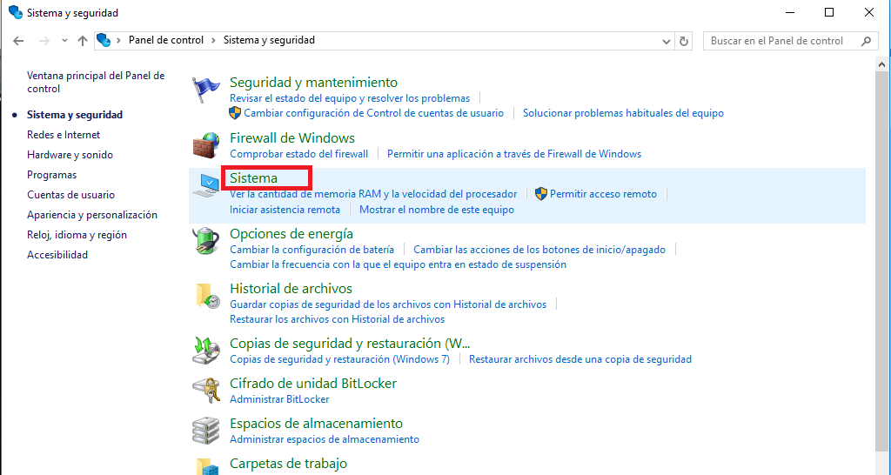Click Mostrar el nombre de este equipo
The width and height of the screenshot is (891, 475).
pyautogui.click(x=437, y=210)
